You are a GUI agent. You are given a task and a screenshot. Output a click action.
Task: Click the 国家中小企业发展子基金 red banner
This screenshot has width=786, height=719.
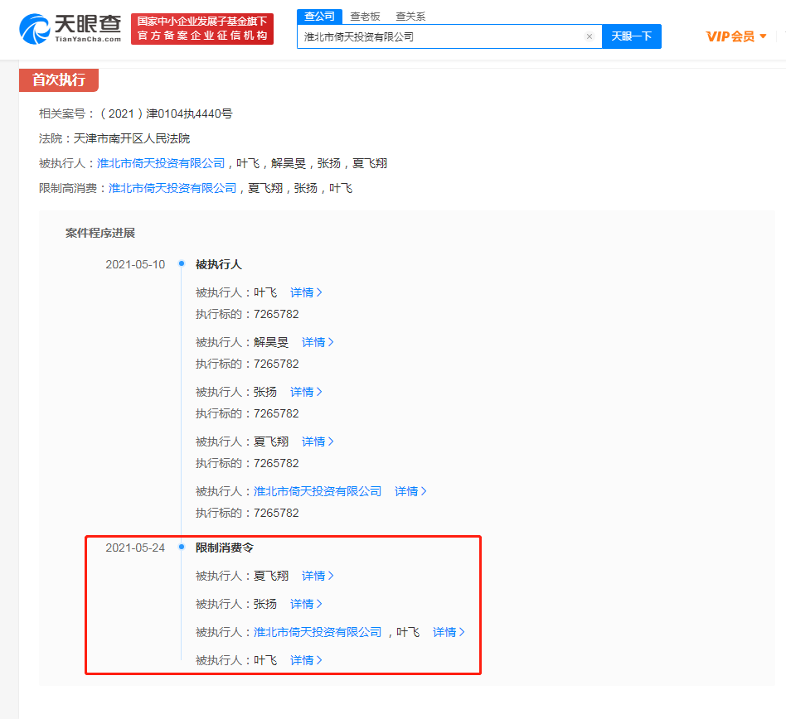(202, 29)
